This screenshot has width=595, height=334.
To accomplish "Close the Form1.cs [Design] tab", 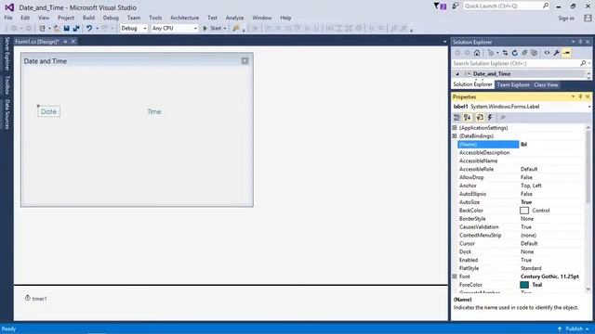I will pos(73,42).
